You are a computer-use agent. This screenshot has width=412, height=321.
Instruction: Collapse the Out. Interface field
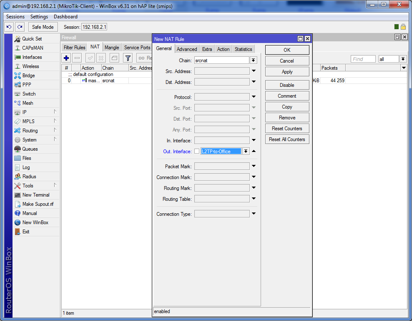(x=254, y=151)
